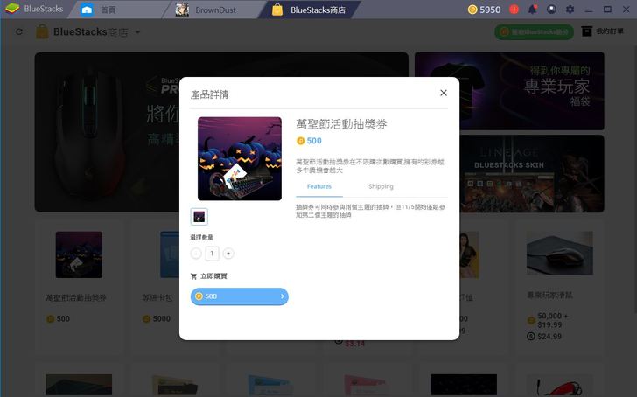Click the shopping cart icon beside 立即購買
The height and width of the screenshot is (397, 637).
(x=193, y=276)
